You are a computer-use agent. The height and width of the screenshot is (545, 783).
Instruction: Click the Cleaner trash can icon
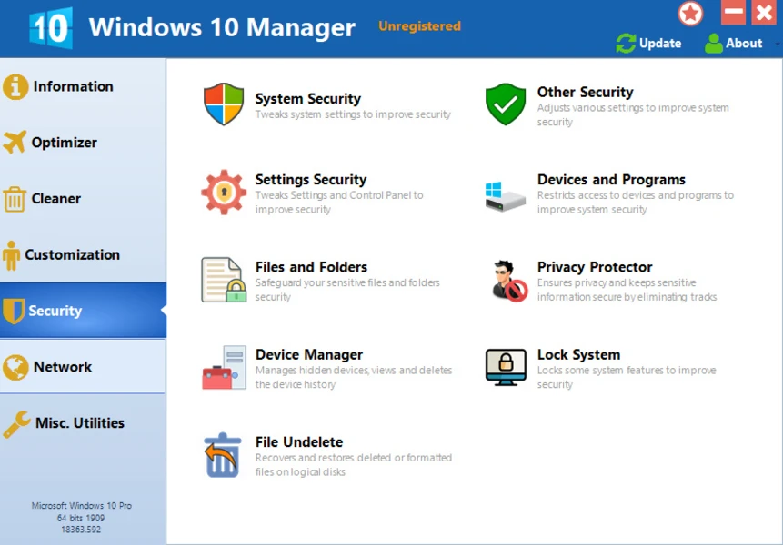[14, 199]
